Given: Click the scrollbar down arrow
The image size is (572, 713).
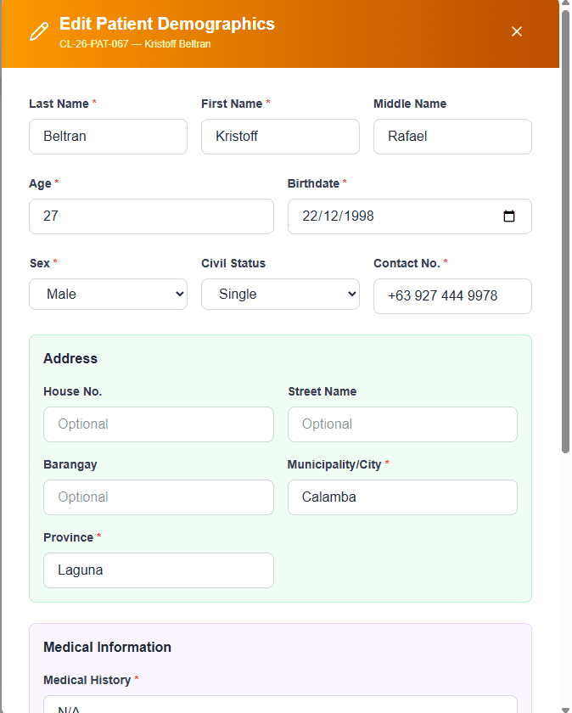Looking at the screenshot, I should coord(564,706).
